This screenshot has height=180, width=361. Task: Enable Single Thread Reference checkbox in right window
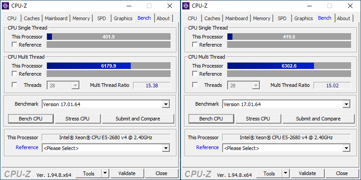tap(195, 45)
